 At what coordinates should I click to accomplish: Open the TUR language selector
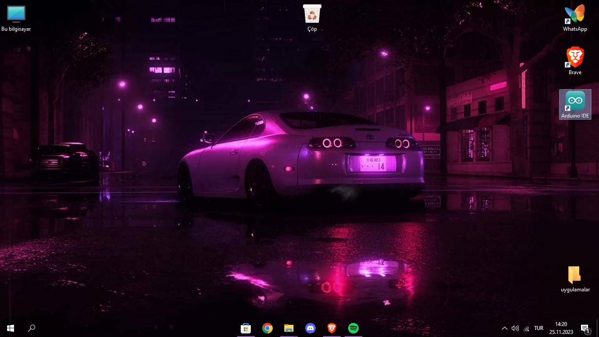point(538,328)
